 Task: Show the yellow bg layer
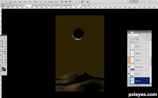coord(129,60)
